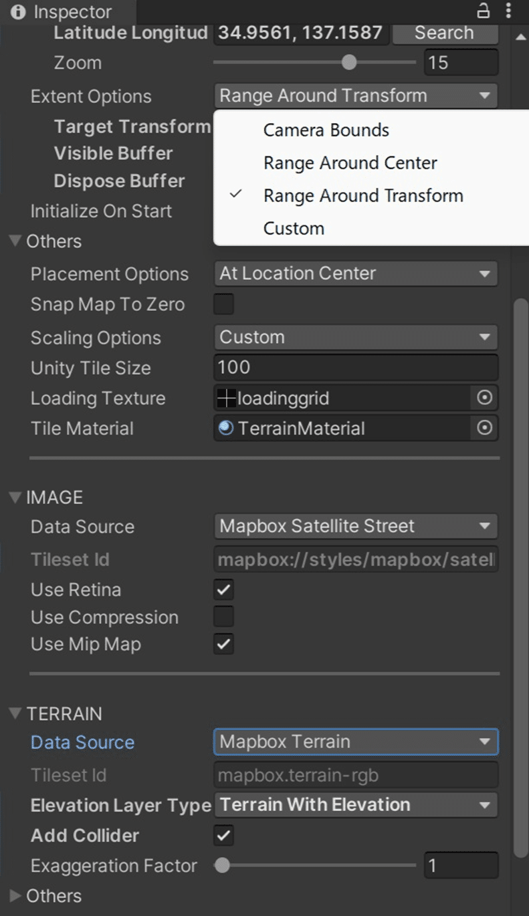The image size is (529, 916).
Task: Open the Inspector's three-dot options menu
Action: tap(510, 11)
